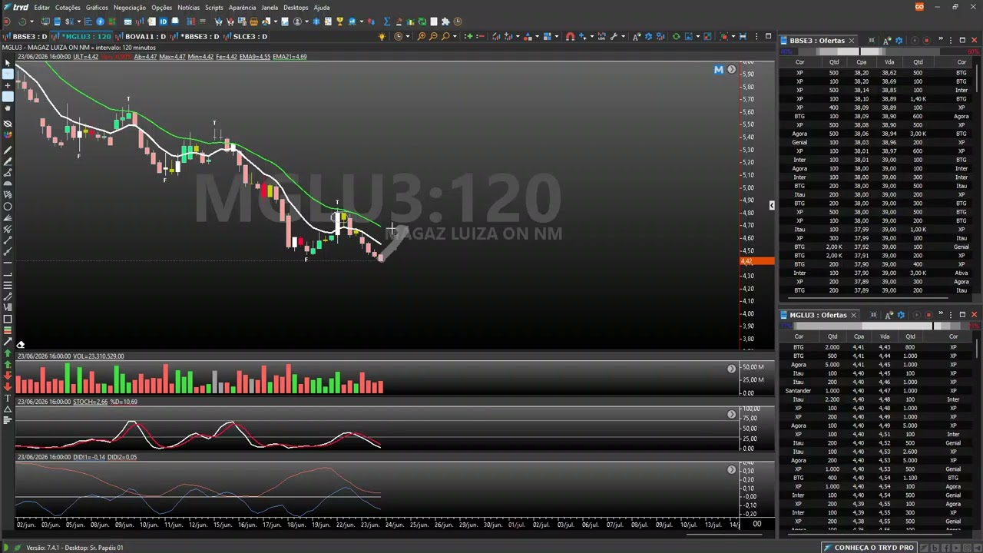Open the Ajuda menu
This screenshot has width=983, height=553.
tap(322, 8)
